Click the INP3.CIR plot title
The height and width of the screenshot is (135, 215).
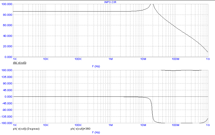coord(110,2)
